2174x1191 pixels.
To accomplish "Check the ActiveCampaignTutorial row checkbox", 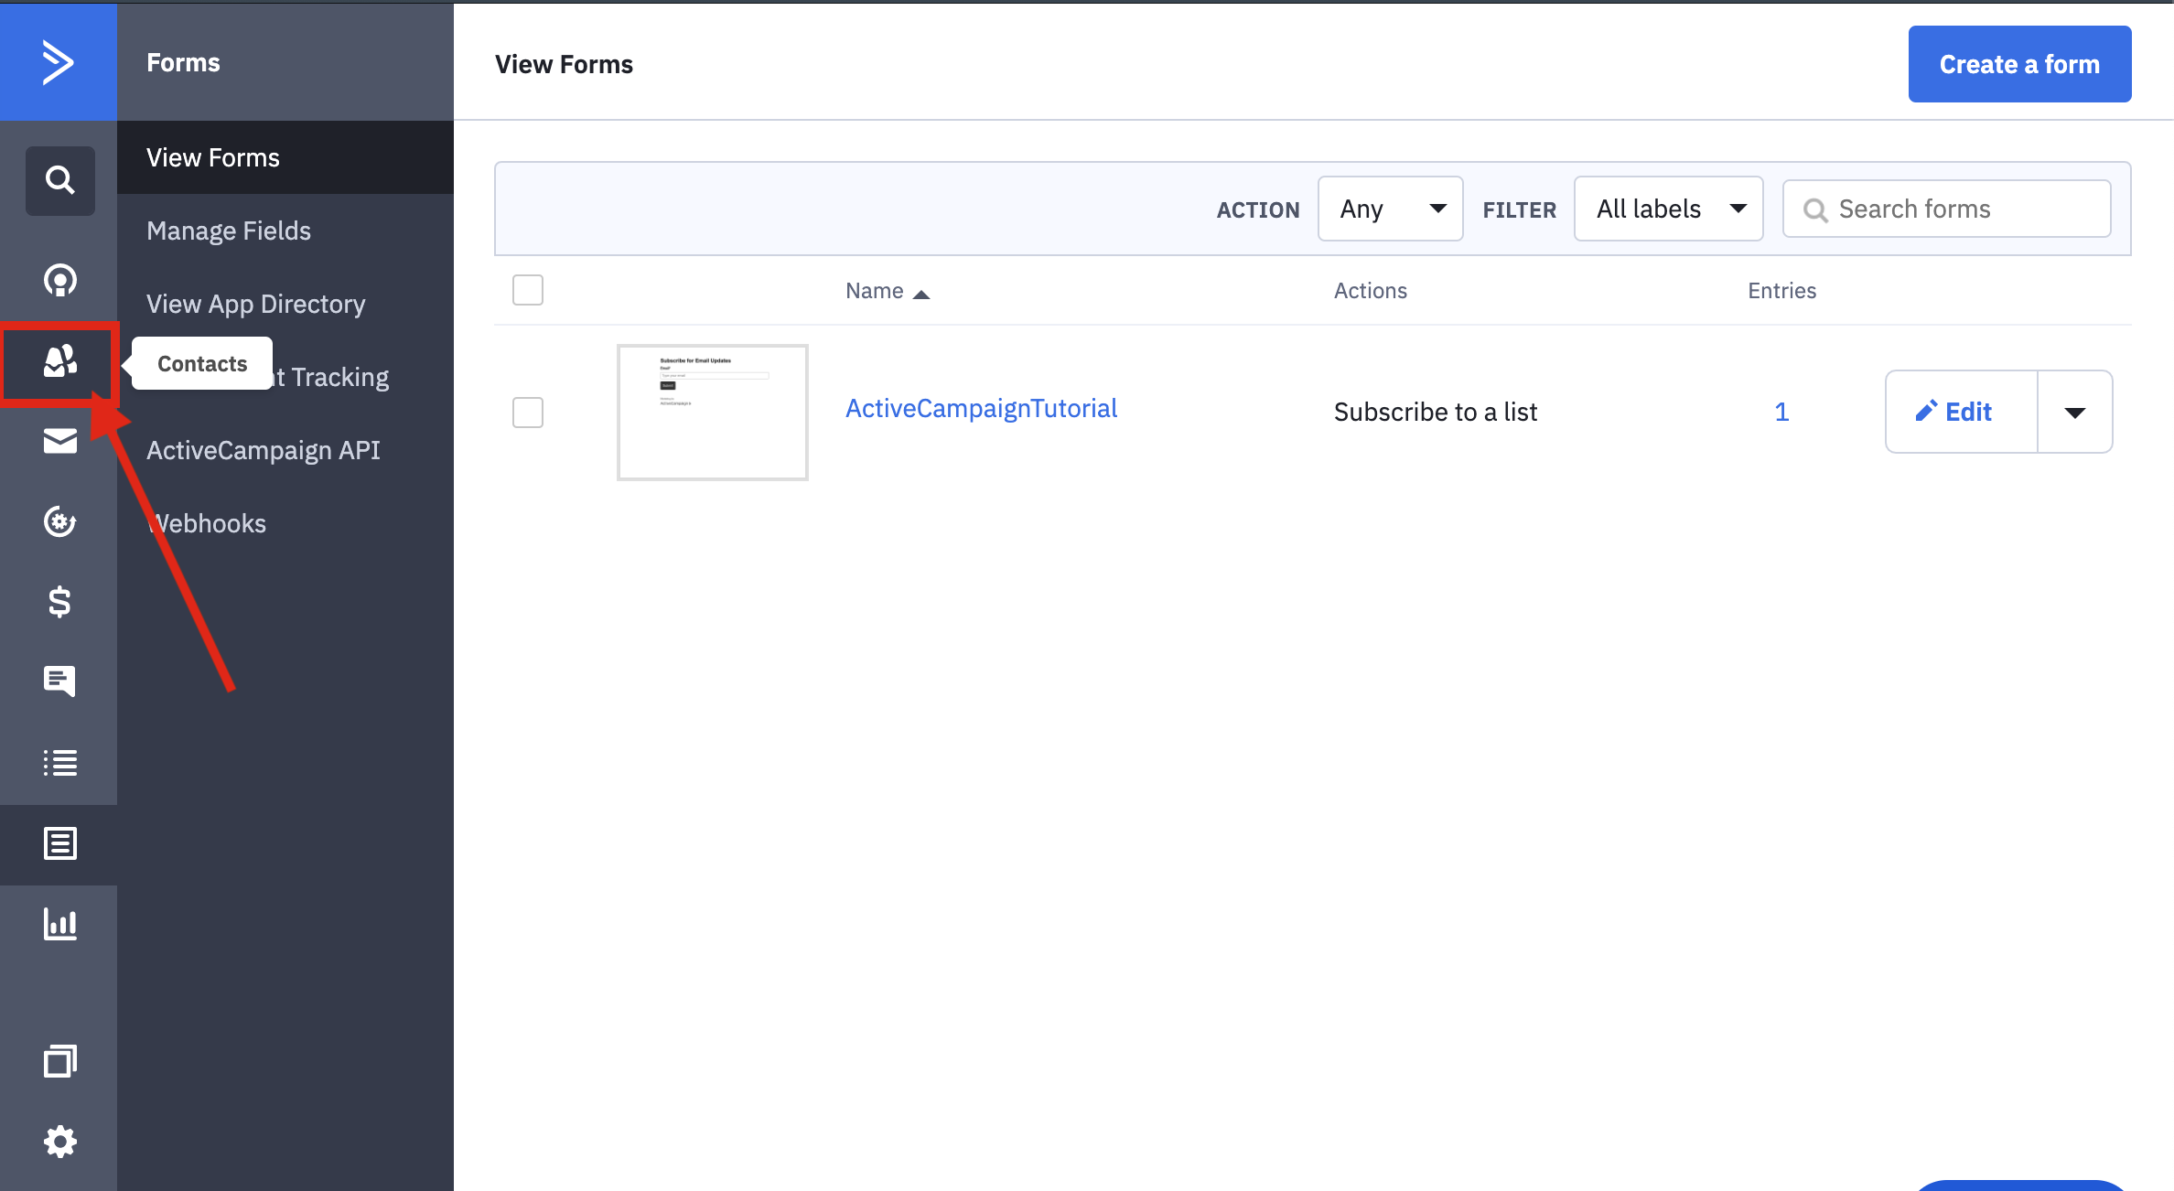I will [528, 413].
